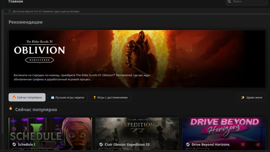Open the Игры с достижениями tab

(110, 97)
